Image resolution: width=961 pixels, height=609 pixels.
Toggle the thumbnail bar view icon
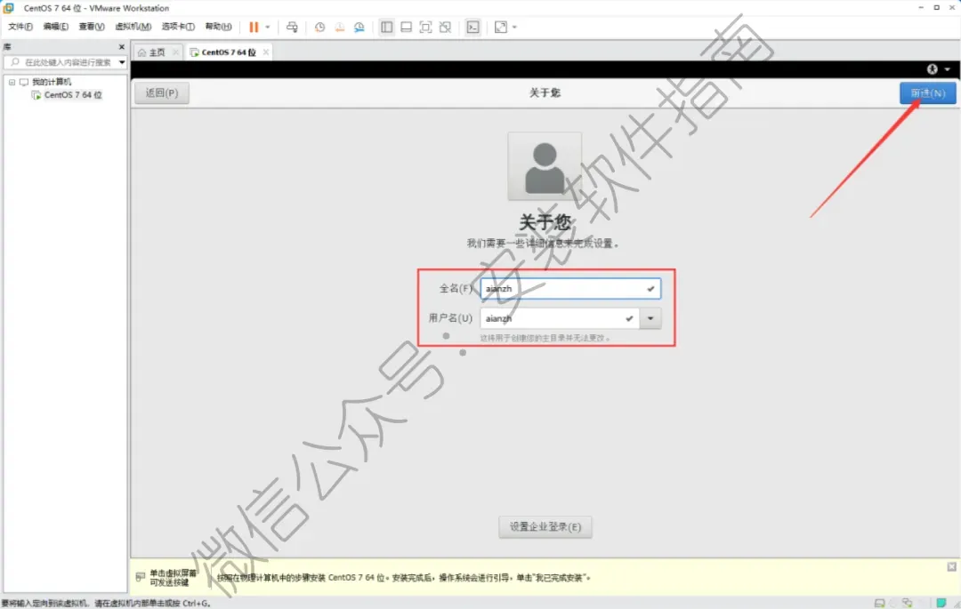[x=406, y=27]
